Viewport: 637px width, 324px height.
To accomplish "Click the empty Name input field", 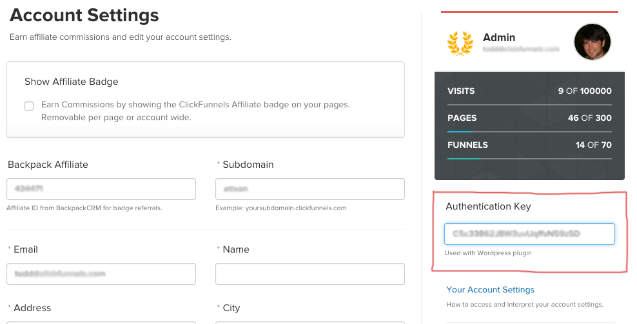I will pyautogui.click(x=310, y=274).
